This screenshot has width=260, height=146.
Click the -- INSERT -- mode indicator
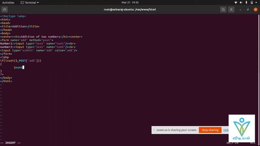pos(11,143)
